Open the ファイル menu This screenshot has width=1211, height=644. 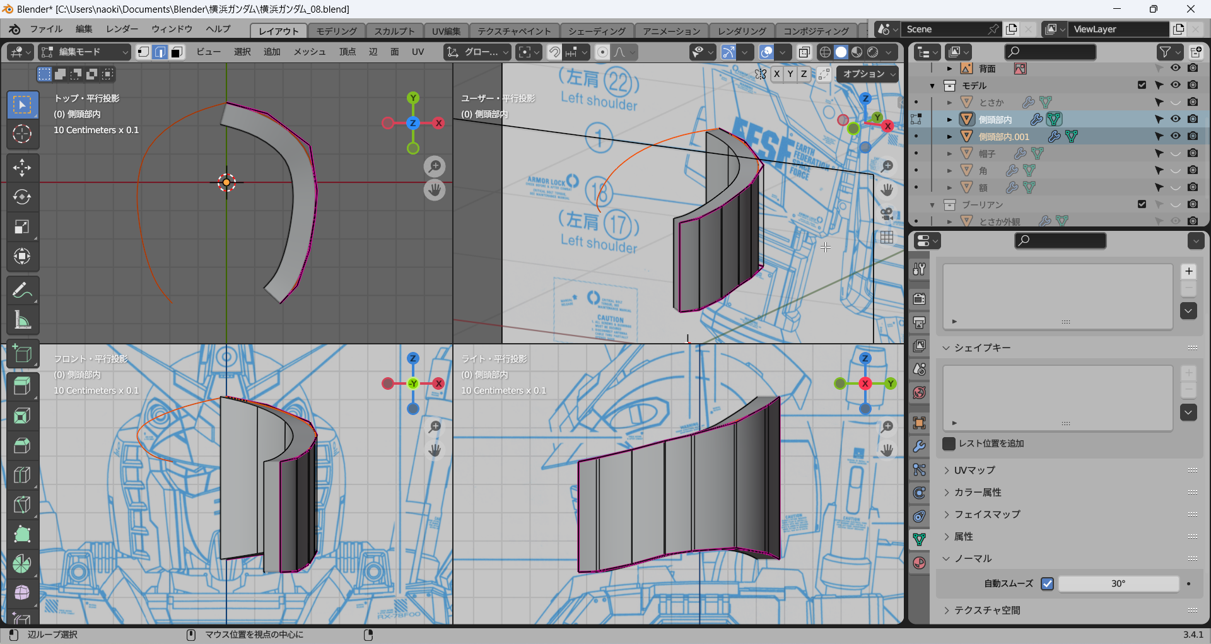pyautogui.click(x=46, y=30)
